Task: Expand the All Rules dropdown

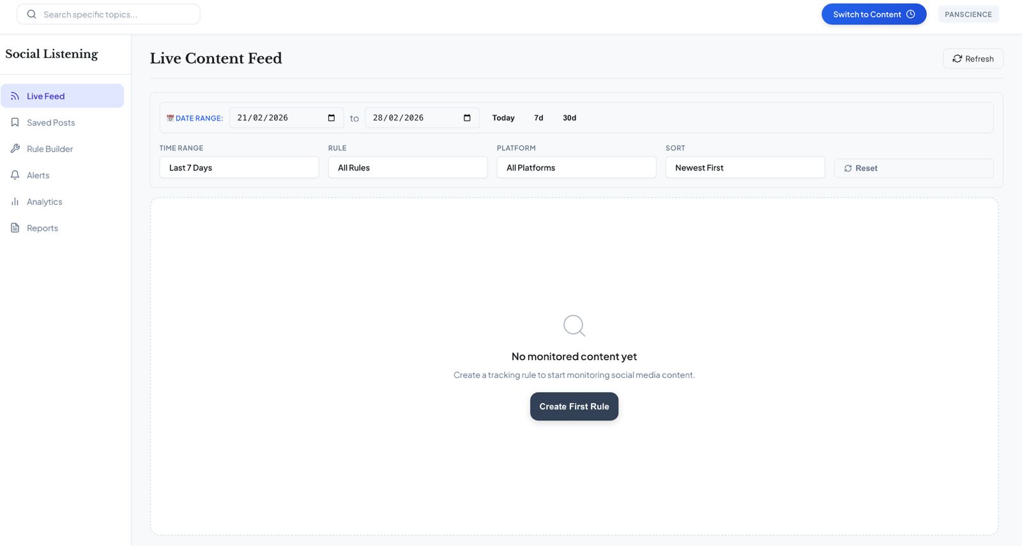Action: pyautogui.click(x=408, y=167)
